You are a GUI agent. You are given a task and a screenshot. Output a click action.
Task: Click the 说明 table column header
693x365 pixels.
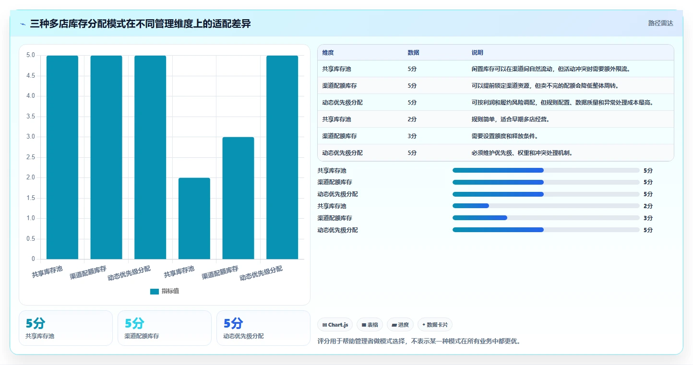478,53
